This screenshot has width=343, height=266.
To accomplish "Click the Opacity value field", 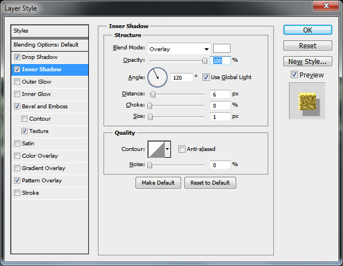I will [x=220, y=61].
